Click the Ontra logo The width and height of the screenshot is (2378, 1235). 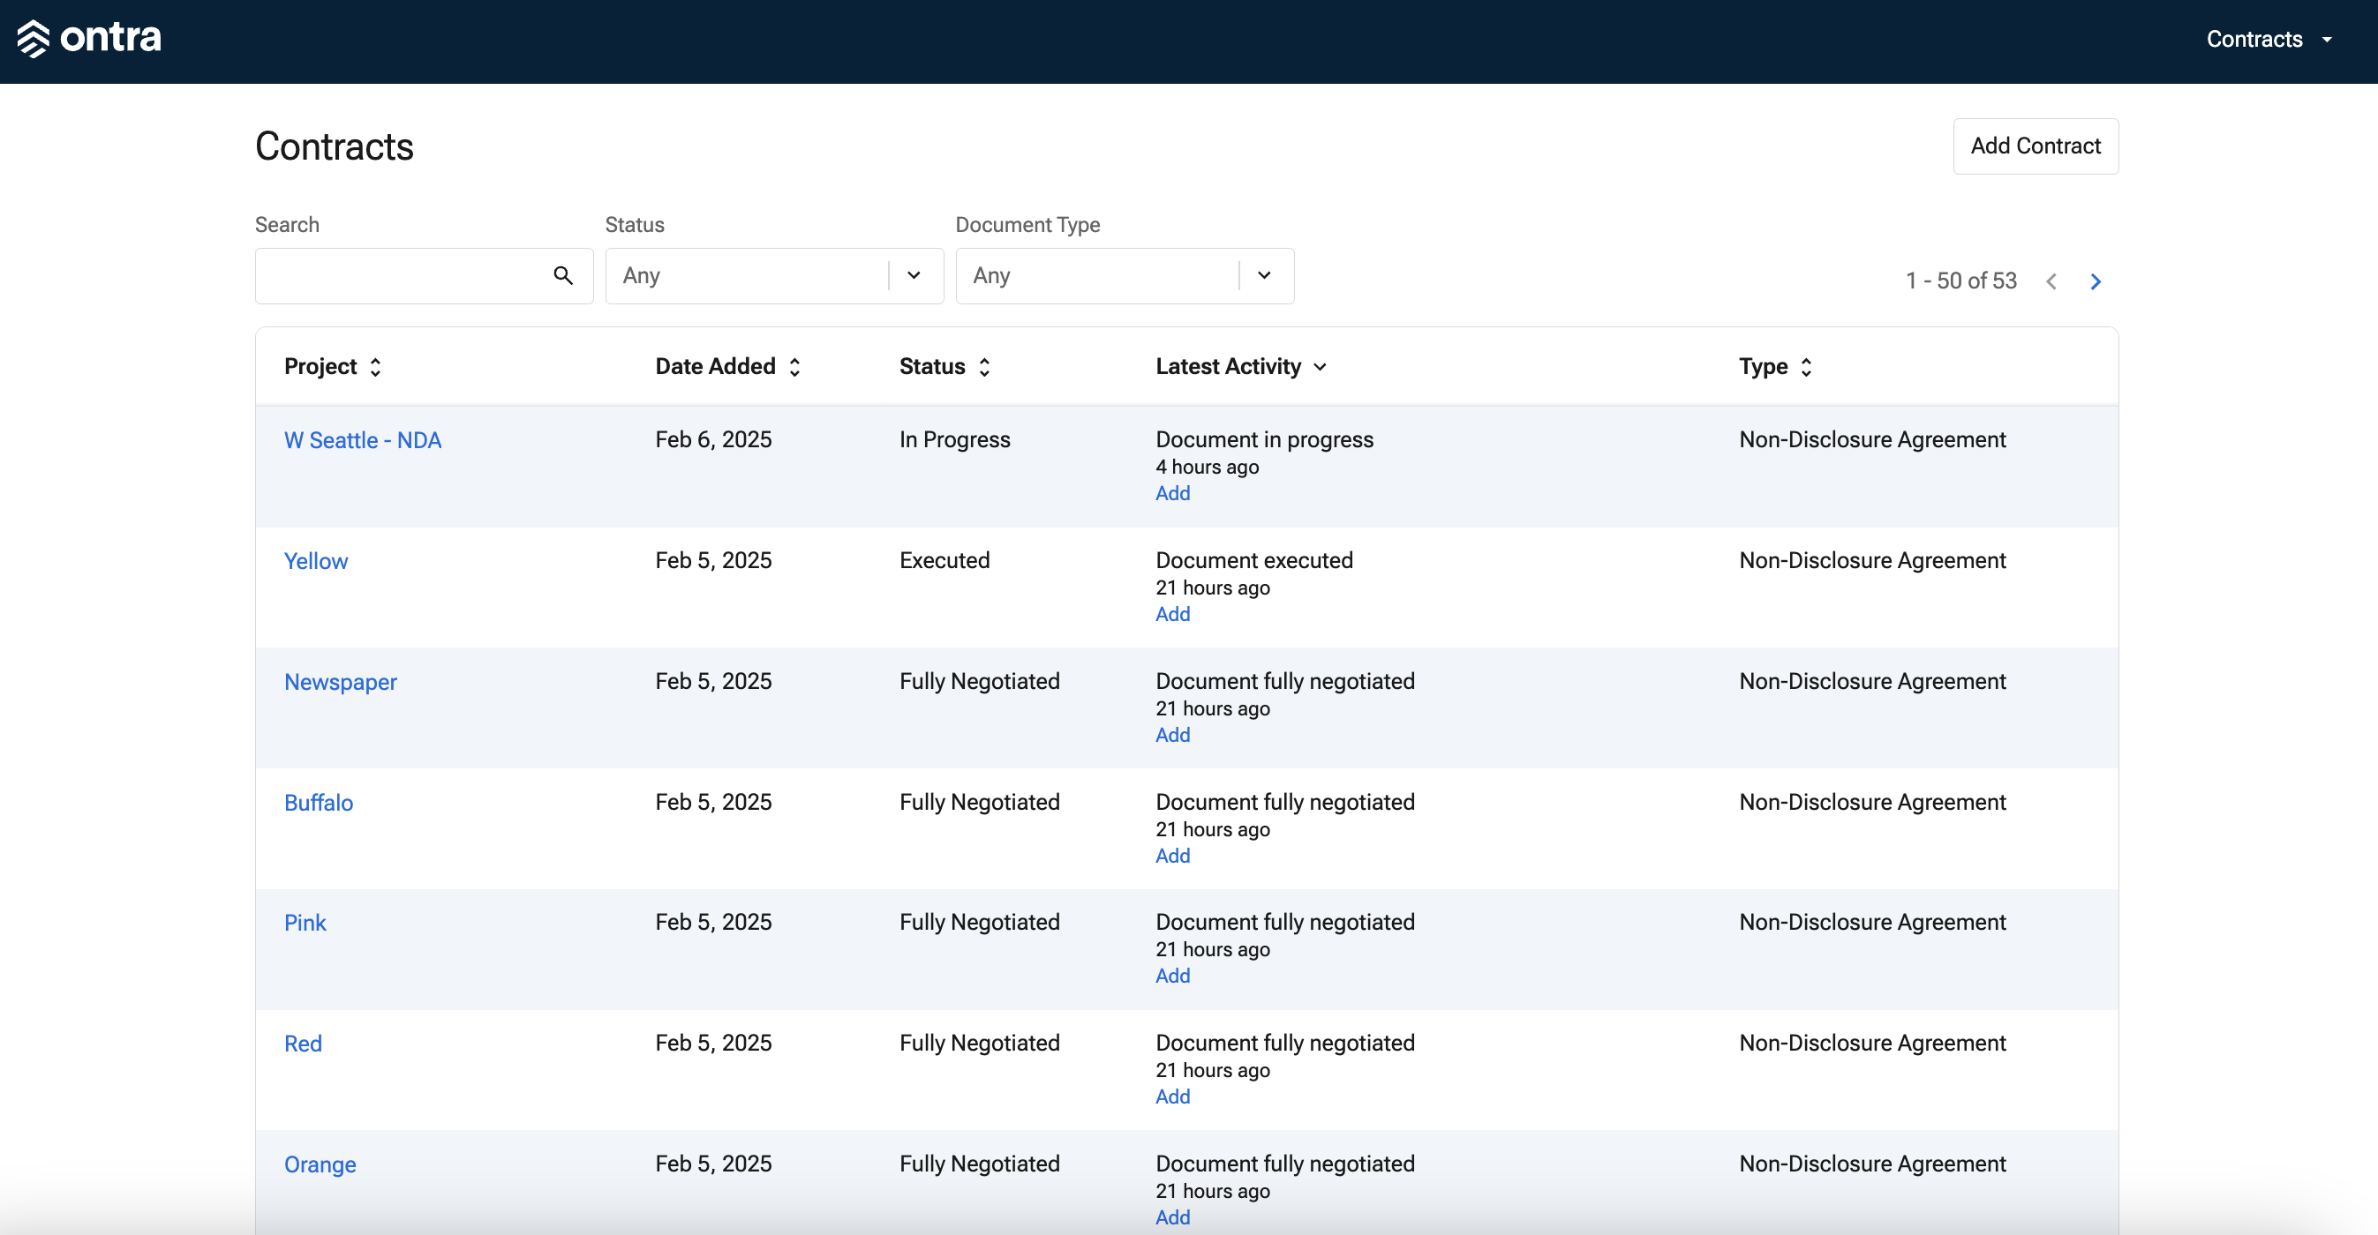tap(89, 38)
